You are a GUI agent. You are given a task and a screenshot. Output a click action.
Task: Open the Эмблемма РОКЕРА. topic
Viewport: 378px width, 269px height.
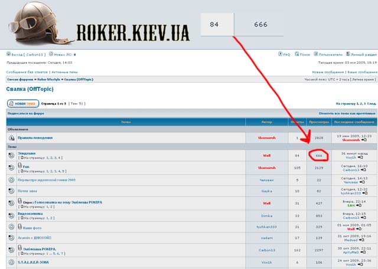tap(40, 249)
